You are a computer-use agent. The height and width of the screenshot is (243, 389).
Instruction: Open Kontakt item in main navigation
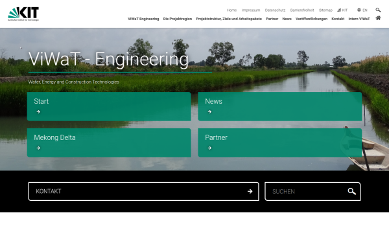click(338, 19)
